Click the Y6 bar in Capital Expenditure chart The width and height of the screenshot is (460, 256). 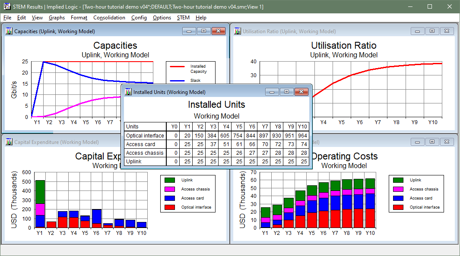(x=96, y=218)
